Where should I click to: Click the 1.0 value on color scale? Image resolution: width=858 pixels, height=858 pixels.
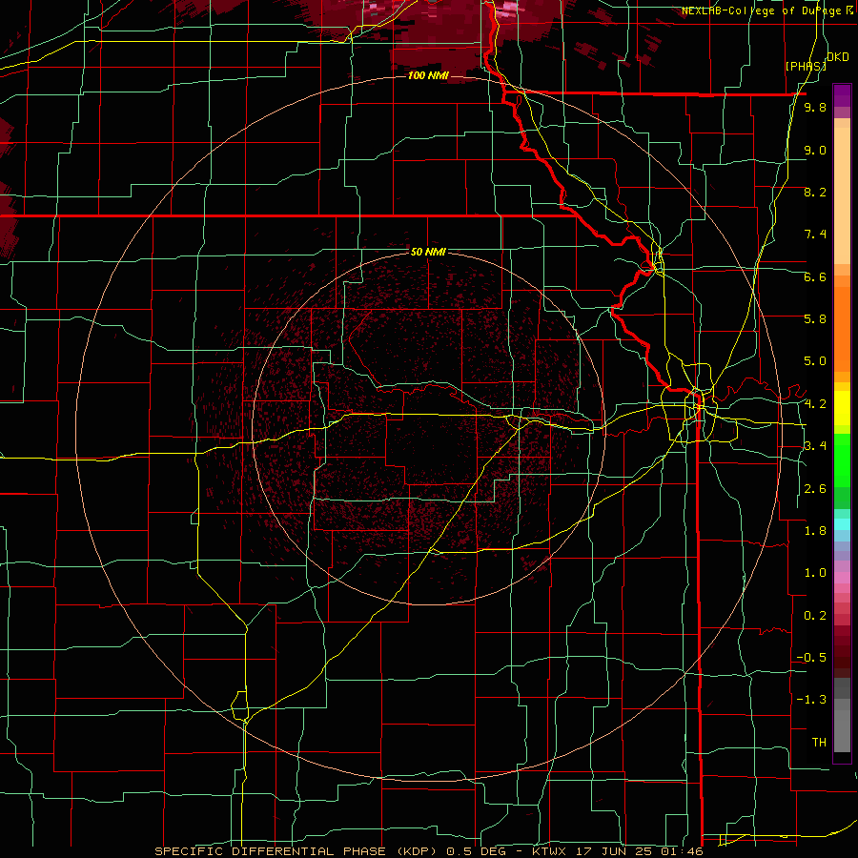pyautogui.click(x=815, y=573)
